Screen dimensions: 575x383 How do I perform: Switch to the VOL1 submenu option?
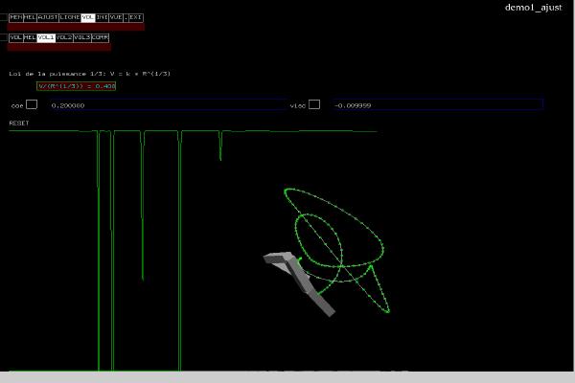click(46, 37)
